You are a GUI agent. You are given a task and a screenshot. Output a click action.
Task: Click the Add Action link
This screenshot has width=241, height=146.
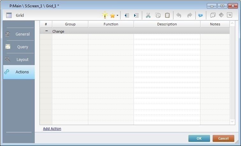click(x=52, y=129)
